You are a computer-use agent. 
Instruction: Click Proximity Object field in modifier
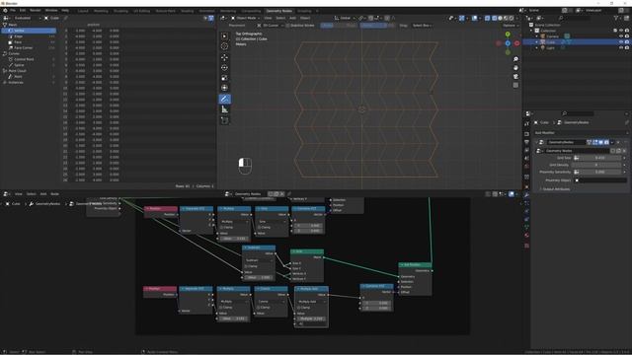coord(600,180)
